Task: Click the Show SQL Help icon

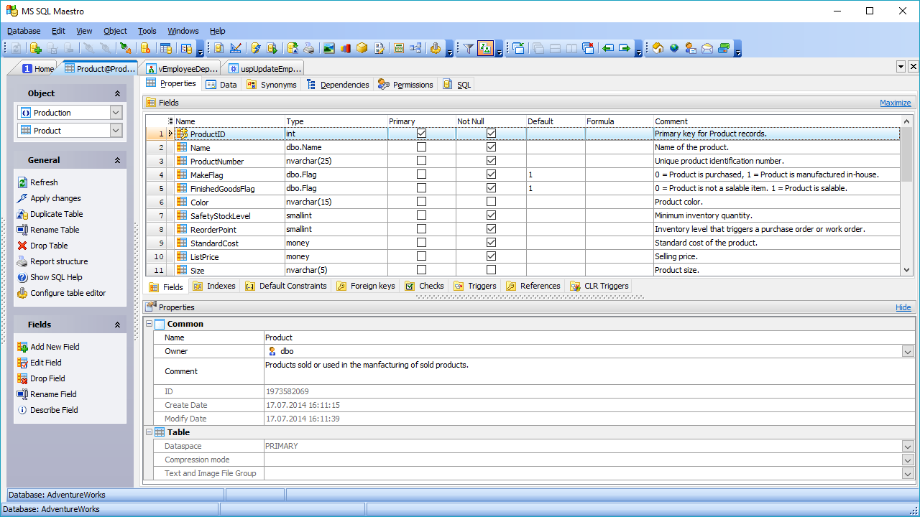Action: tap(22, 277)
